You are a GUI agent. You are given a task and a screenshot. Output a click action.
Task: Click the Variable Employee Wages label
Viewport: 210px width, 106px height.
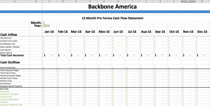click(x=10, y=76)
